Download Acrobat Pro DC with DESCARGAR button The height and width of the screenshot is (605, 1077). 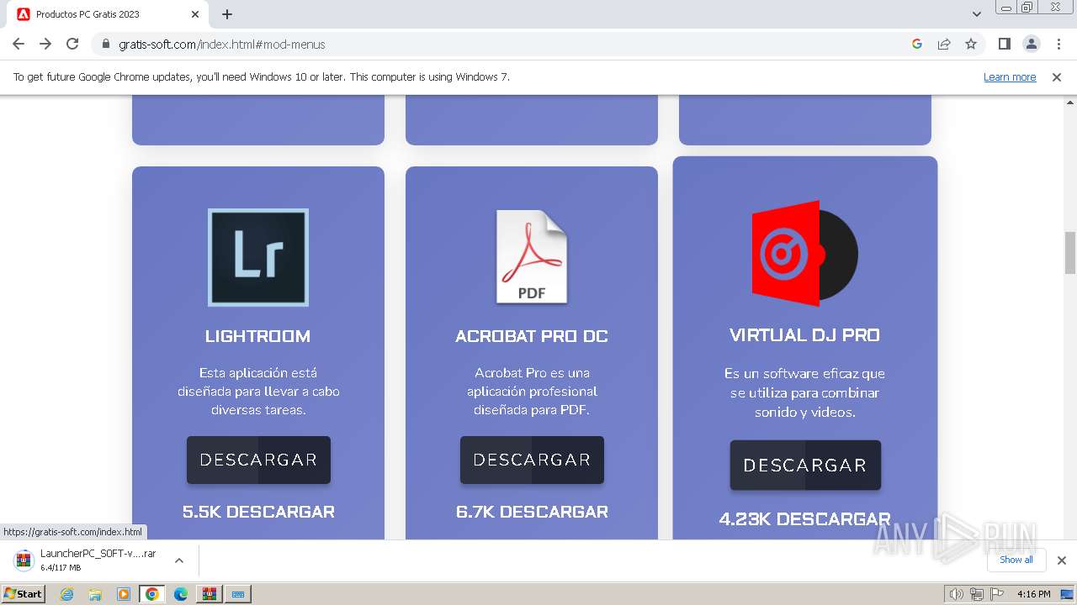coord(532,460)
